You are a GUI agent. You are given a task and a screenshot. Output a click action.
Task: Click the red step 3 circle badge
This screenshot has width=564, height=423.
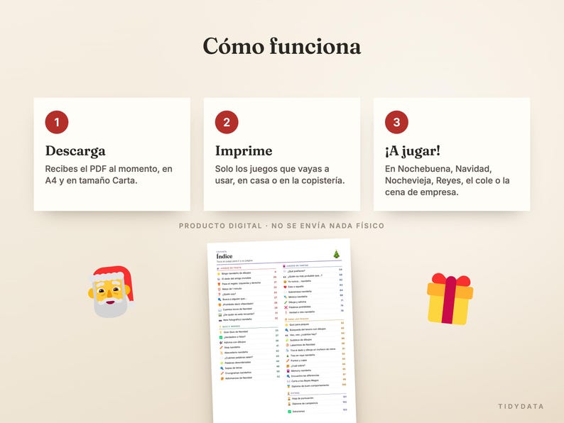click(x=397, y=122)
